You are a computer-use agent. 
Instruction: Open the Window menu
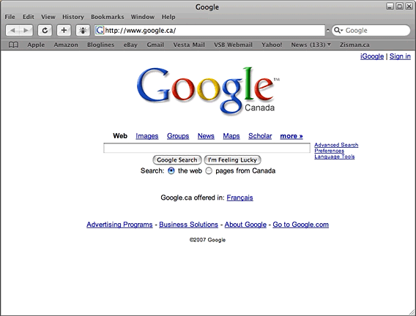143,17
